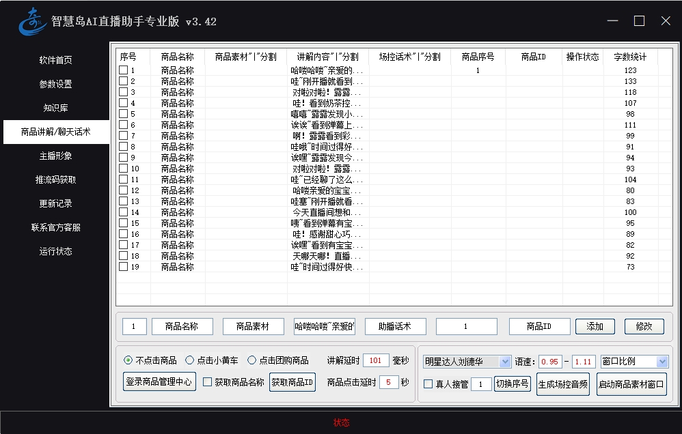Choose 点击团购商品 radio option
682x434 pixels.
tap(251, 360)
